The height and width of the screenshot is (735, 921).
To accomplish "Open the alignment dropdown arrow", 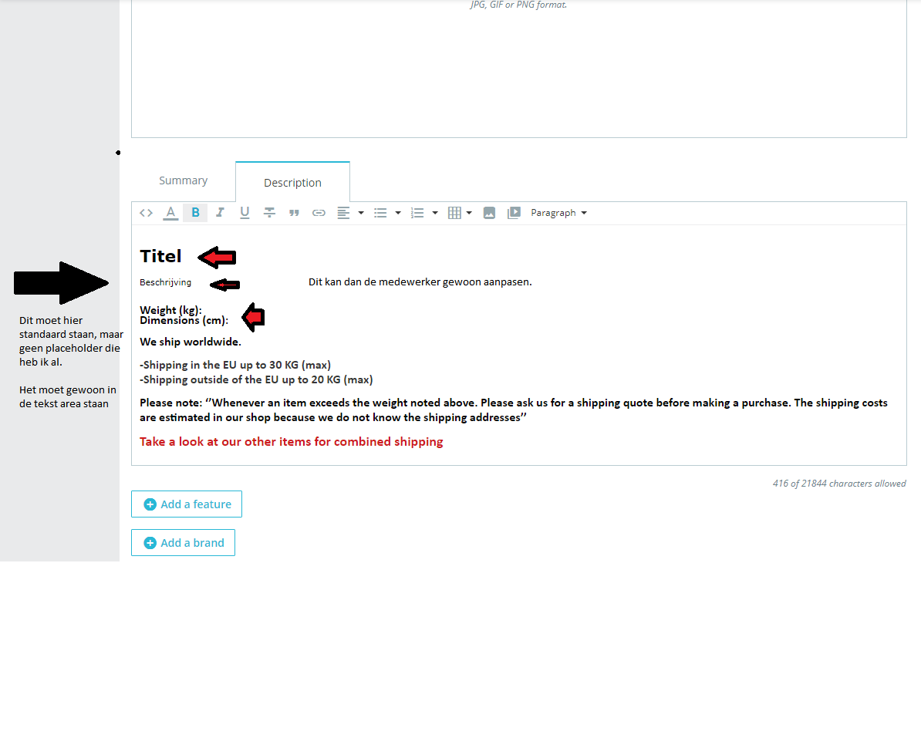I will click(361, 213).
